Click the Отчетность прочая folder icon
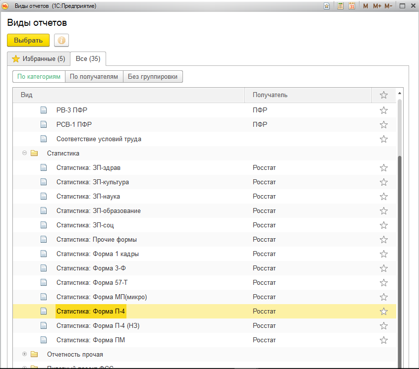Image resolution: width=419 pixels, height=369 pixels. [34, 354]
